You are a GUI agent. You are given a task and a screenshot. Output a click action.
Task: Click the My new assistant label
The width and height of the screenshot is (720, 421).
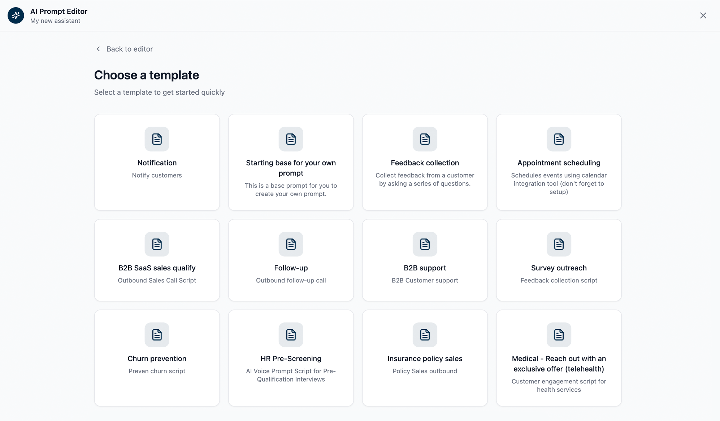(56, 21)
